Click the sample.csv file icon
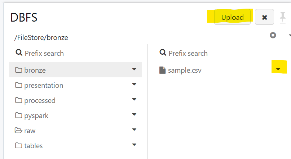 click(163, 70)
